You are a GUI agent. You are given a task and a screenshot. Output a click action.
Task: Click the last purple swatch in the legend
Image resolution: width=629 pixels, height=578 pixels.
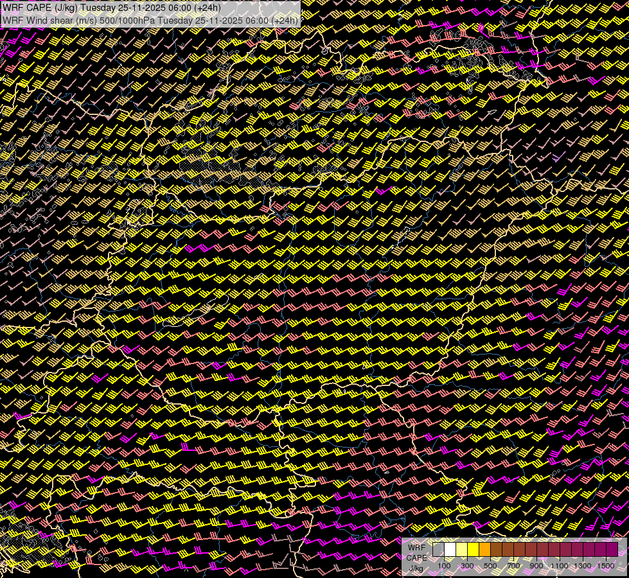pyautogui.click(x=612, y=549)
